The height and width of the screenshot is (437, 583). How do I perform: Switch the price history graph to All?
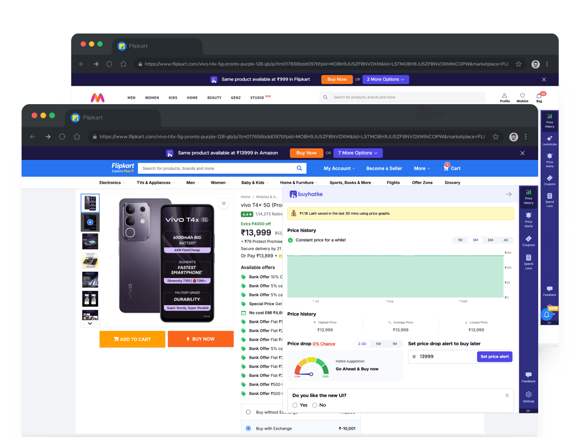pos(506,240)
